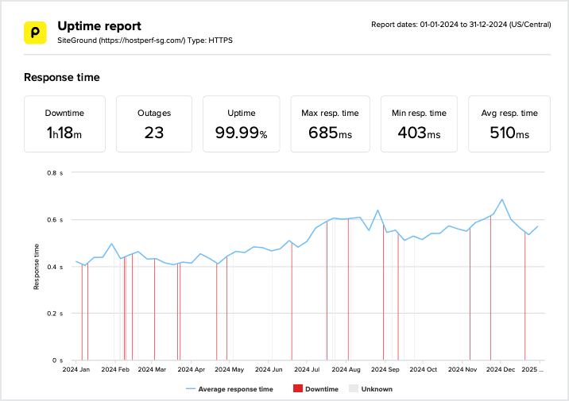Viewport: 569px width, 401px height.
Task: Click the truncated '2025 ...' x-axis label
Action: [532, 369]
